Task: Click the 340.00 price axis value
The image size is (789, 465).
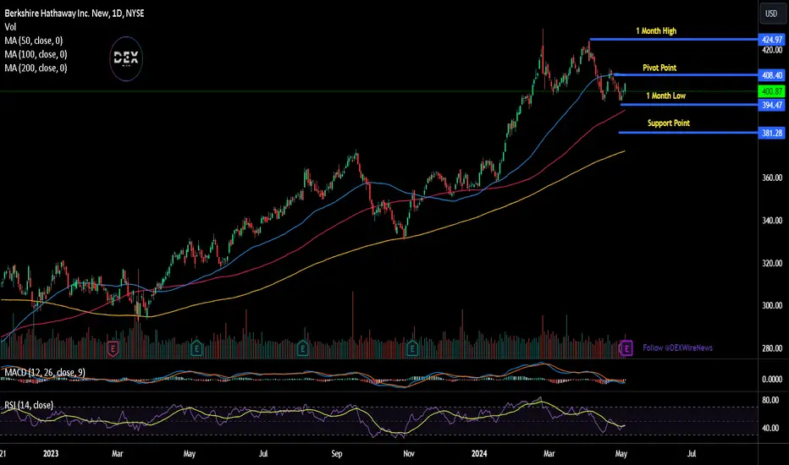Action: 772,221
